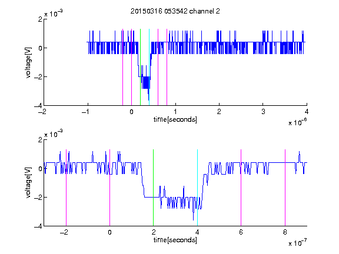Click the x-axis tick label 3 in top plot

pyautogui.click(x=263, y=112)
